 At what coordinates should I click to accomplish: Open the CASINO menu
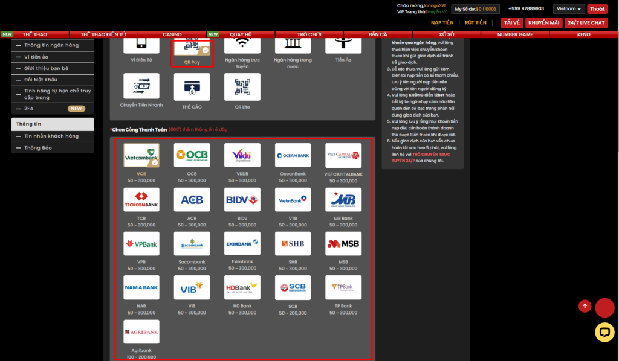172,34
